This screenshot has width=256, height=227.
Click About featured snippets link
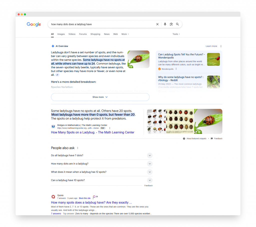[x=196, y=138]
